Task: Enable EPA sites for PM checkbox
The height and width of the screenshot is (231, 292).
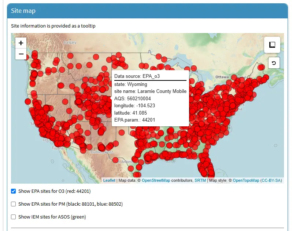Action: pyautogui.click(x=14, y=204)
